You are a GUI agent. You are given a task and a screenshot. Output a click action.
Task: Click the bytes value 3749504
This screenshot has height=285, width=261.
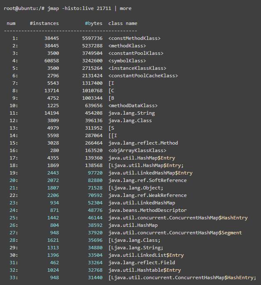(92, 53)
